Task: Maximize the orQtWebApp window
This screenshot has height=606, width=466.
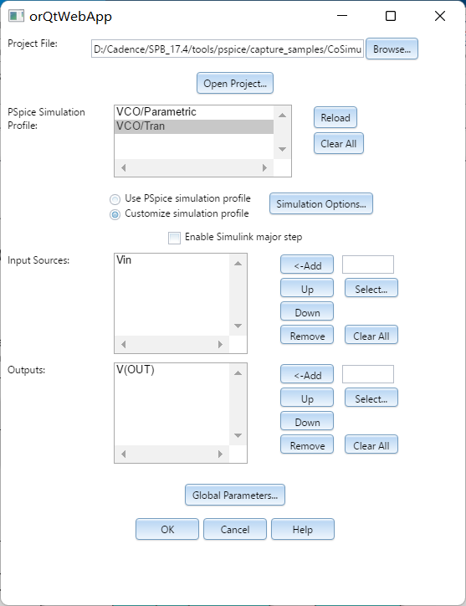Action: tap(391, 16)
